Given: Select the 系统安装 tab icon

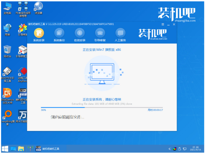Looking at the screenshot, I should pos(39,33).
